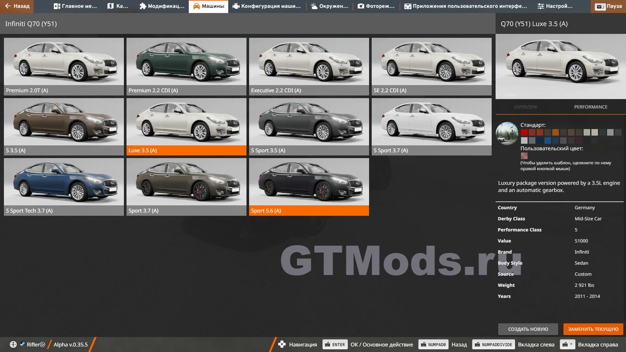Click the globe icon in bottom status bar

13,345
